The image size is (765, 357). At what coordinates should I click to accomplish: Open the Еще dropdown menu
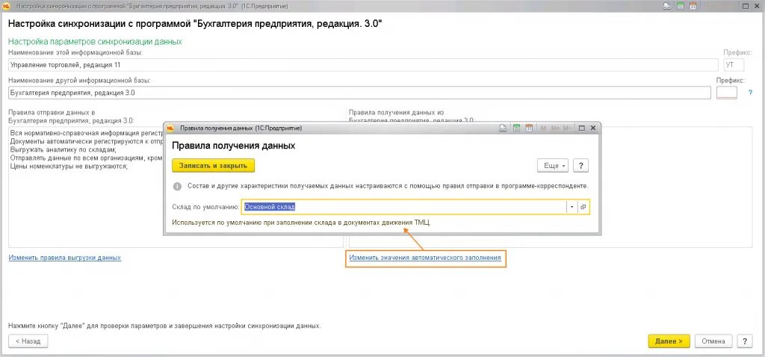554,166
